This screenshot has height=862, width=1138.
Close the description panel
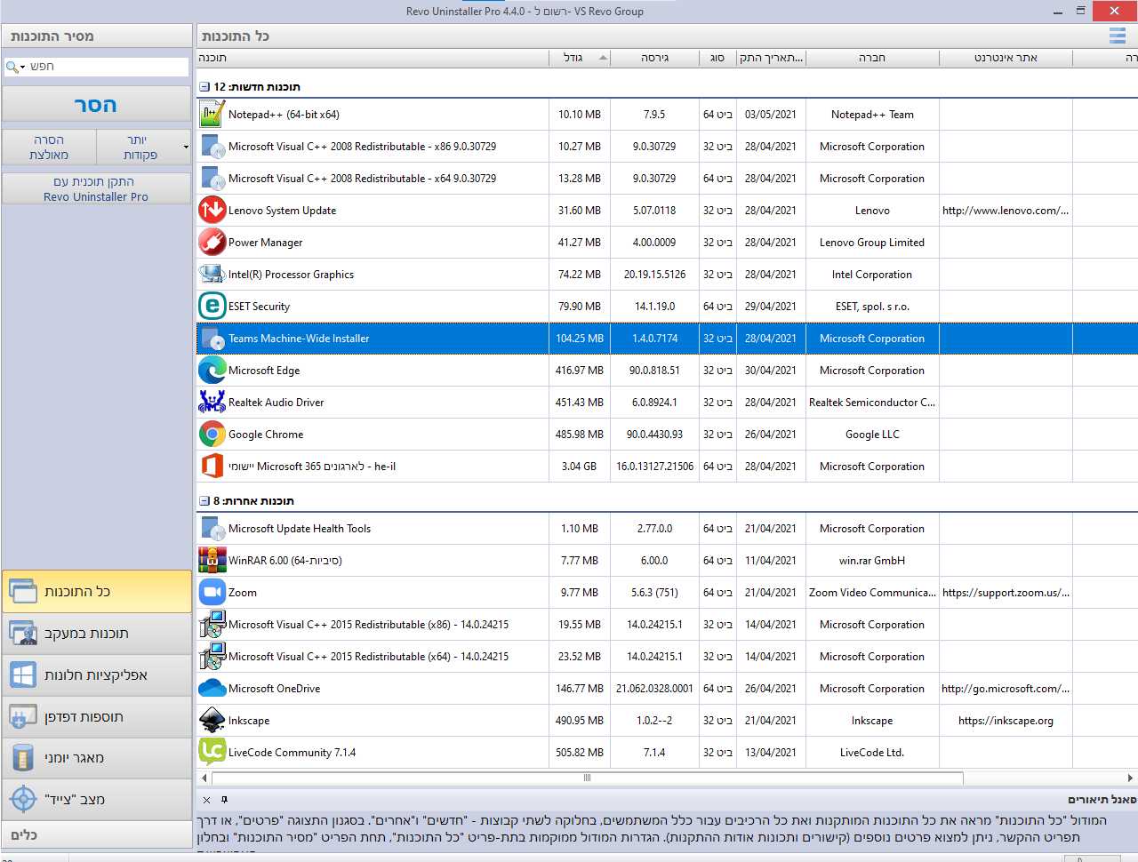206,800
